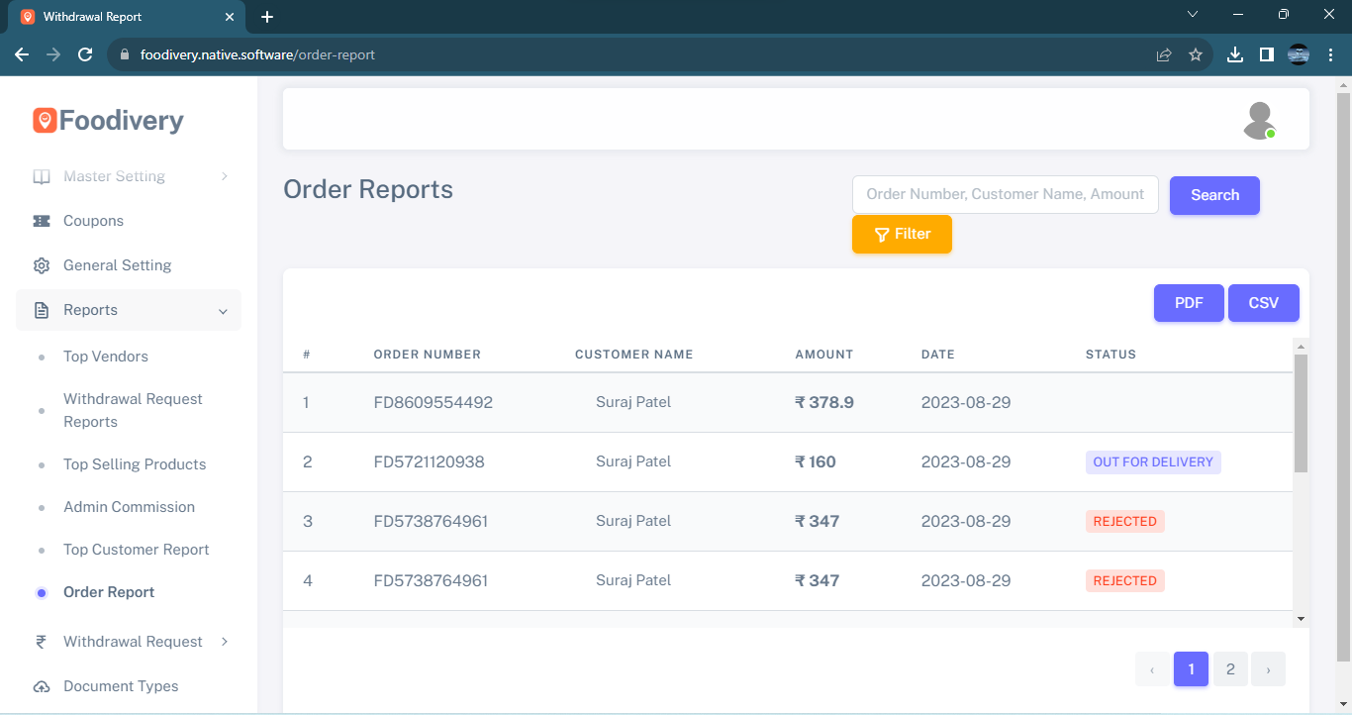1352x715 pixels.
Task: Open the browser downloads icon
Action: click(1235, 54)
